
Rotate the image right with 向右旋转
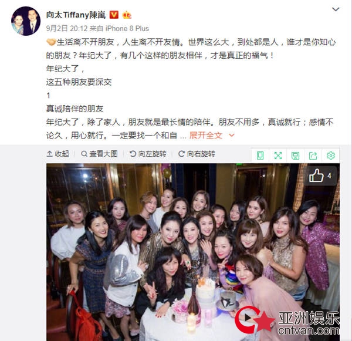pos(197,154)
